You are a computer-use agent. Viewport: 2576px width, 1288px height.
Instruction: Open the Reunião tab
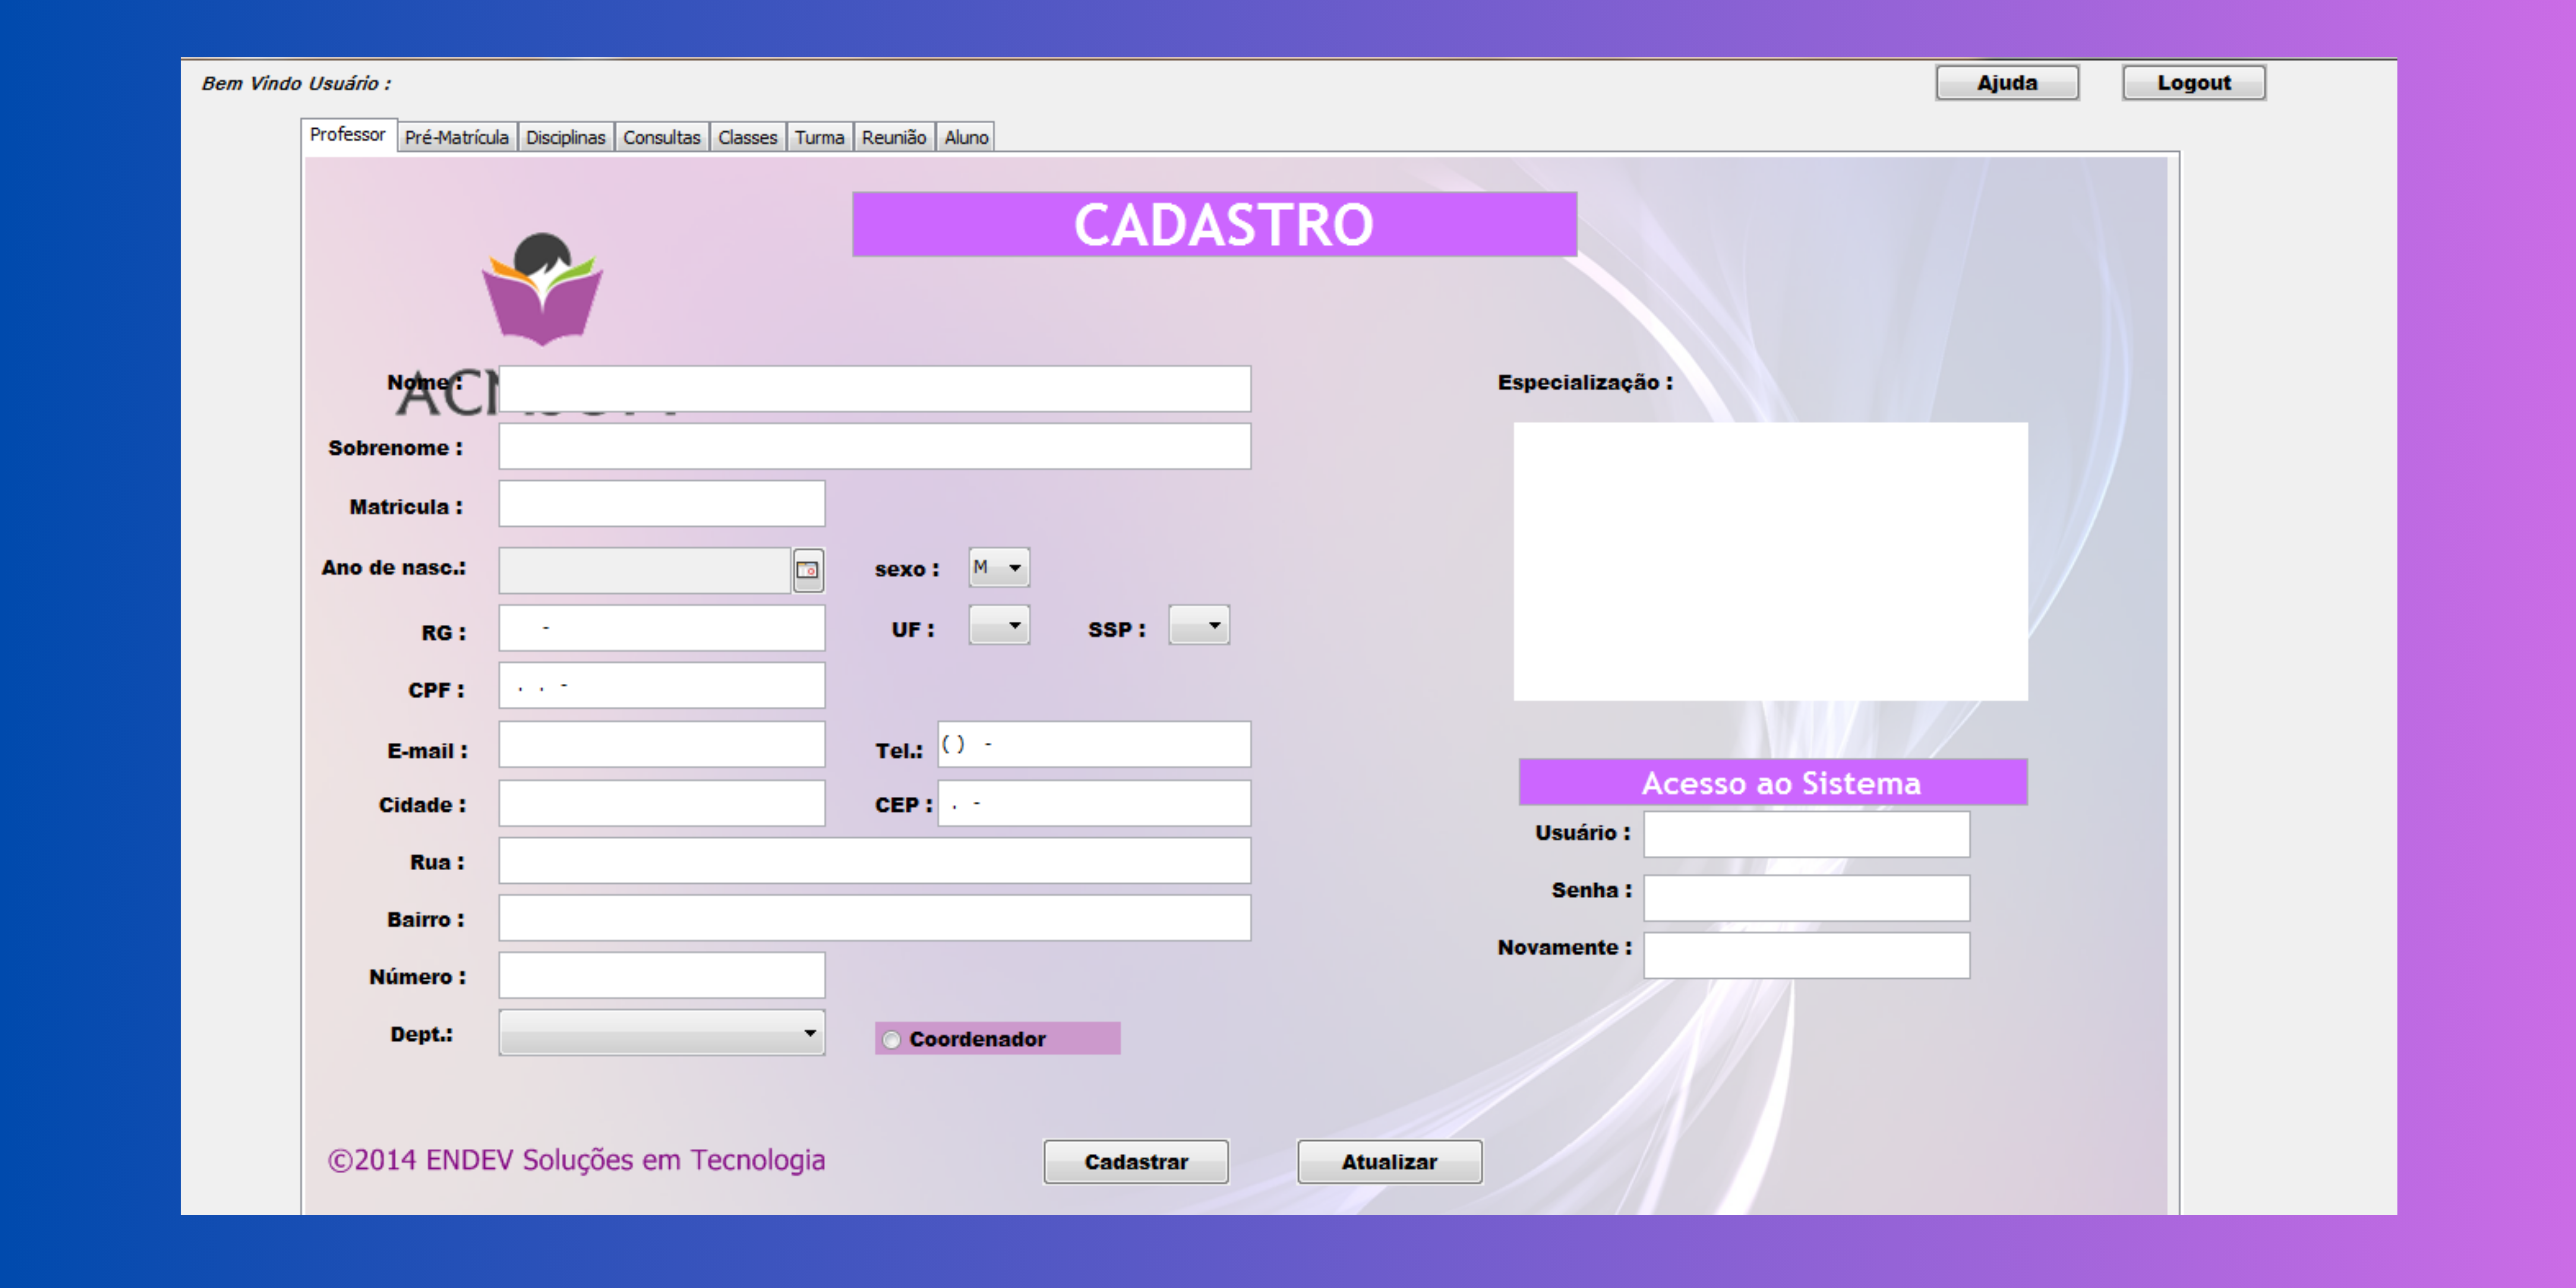click(x=894, y=137)
